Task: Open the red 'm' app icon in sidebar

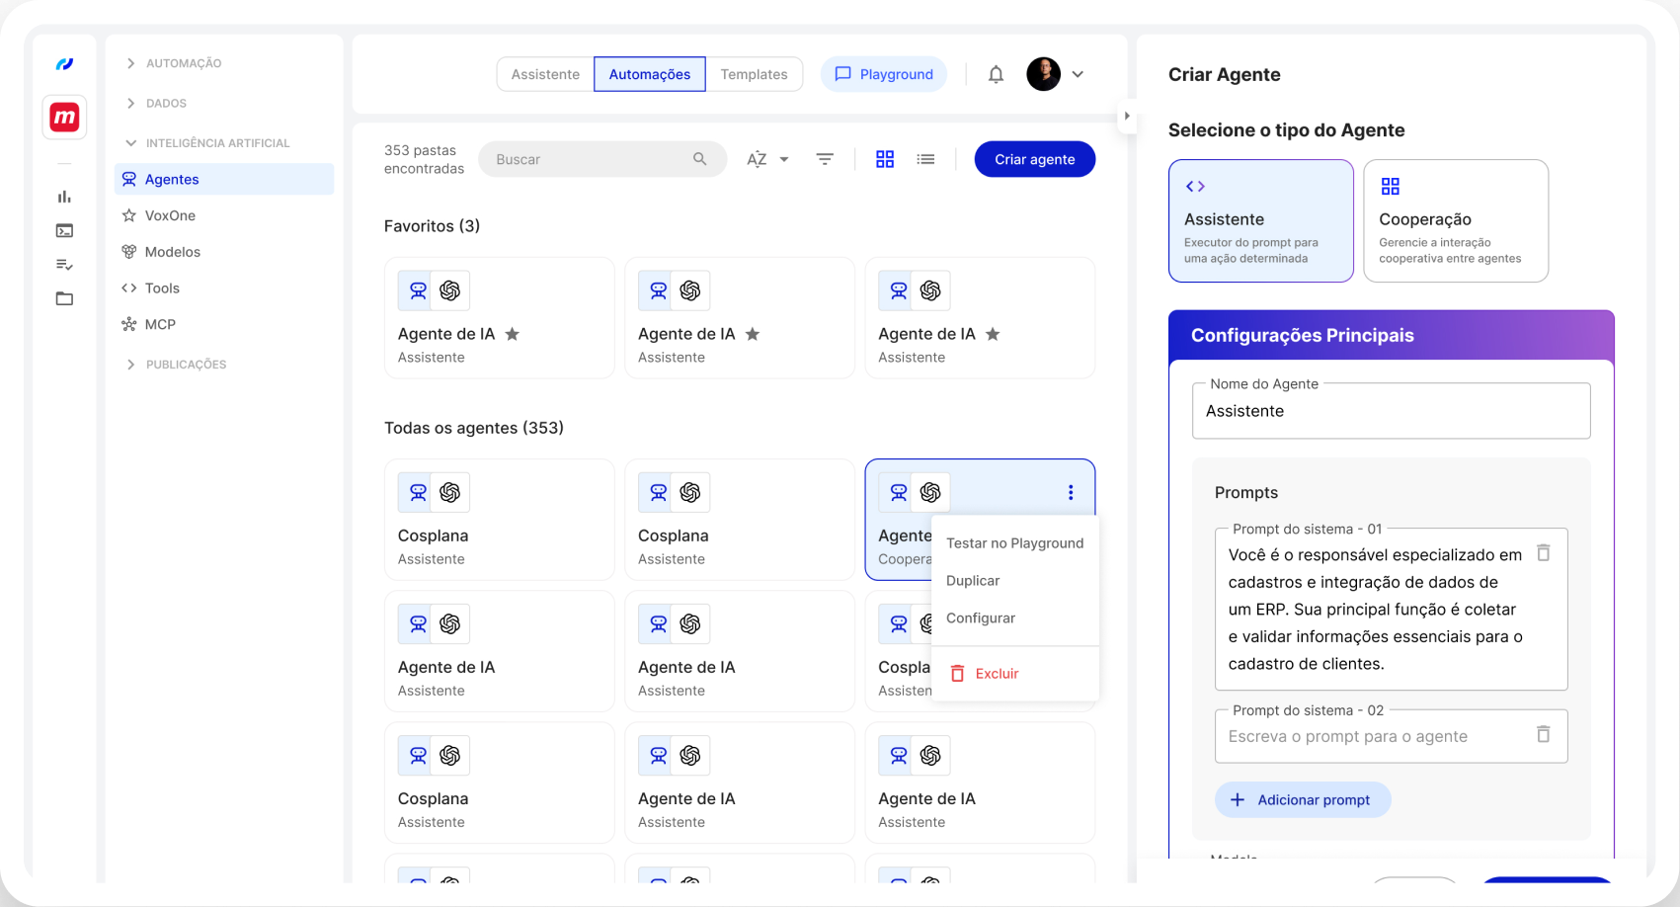Action: point(65,118)
